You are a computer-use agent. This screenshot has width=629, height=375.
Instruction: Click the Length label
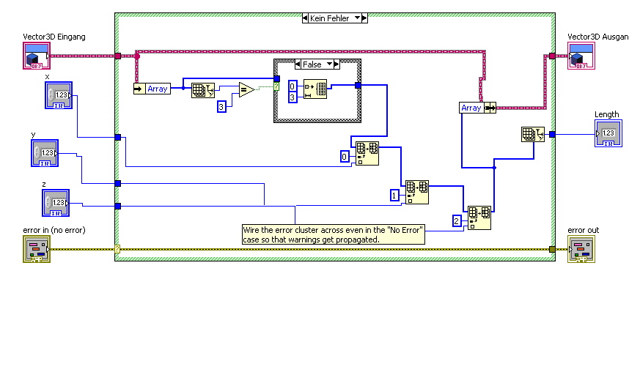[x=606, y=114]
